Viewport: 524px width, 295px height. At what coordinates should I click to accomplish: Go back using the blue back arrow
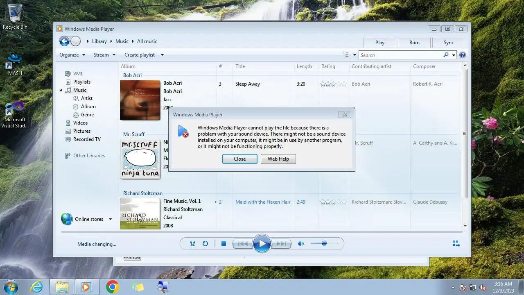(x=64, y=41)
